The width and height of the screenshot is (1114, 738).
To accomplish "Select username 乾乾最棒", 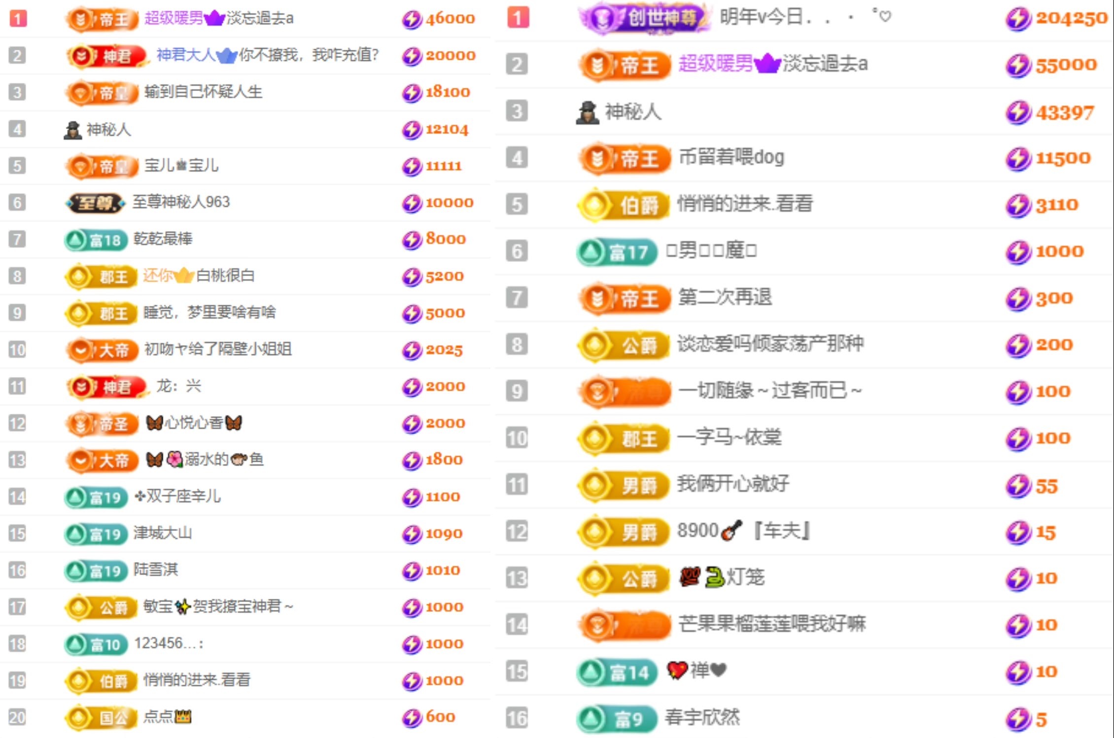I will point(163,239).
